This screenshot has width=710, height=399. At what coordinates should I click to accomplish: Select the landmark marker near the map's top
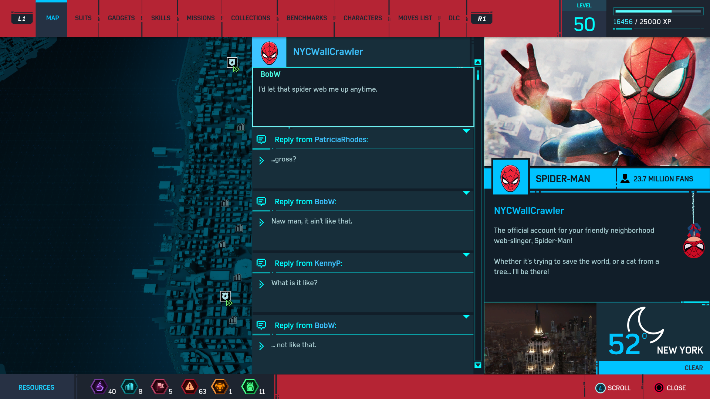point(241,127)
